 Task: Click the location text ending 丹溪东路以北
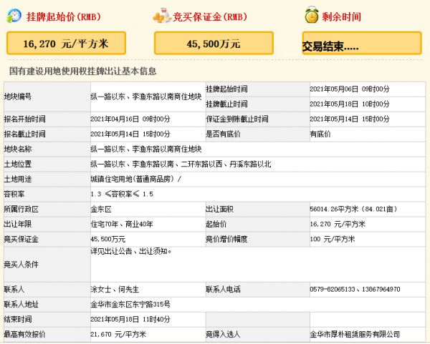pyautogui.click(x=181, y=164)
